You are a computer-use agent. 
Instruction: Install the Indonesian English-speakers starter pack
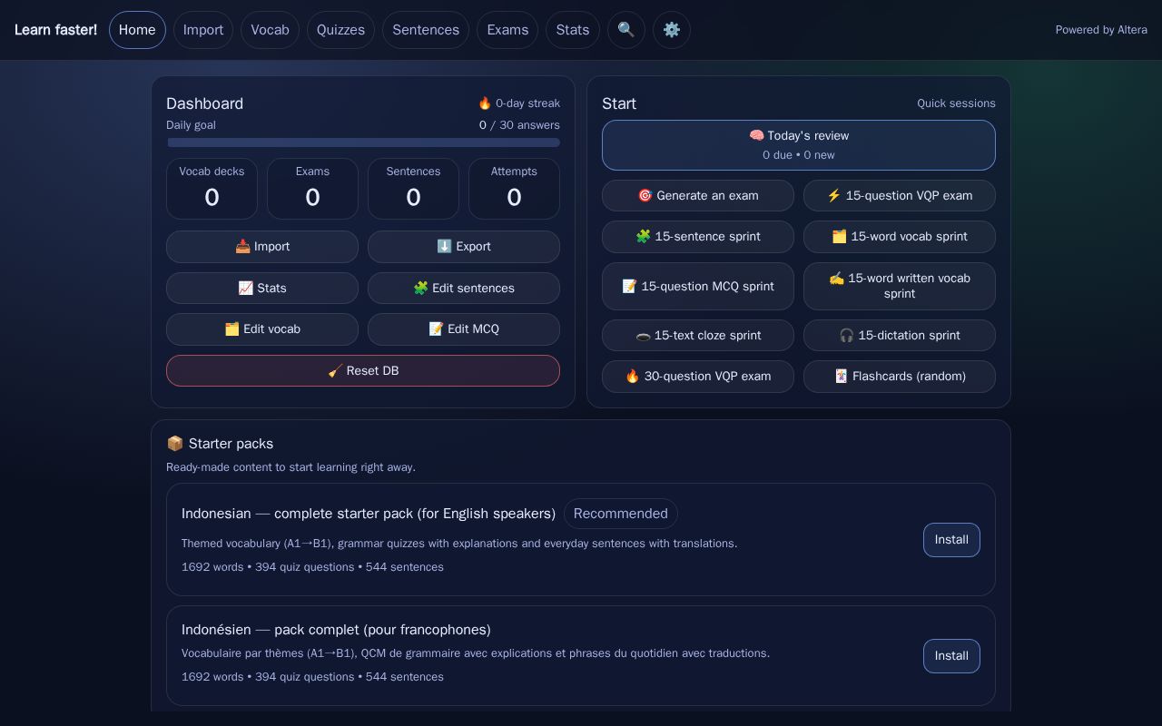[951, 540]
